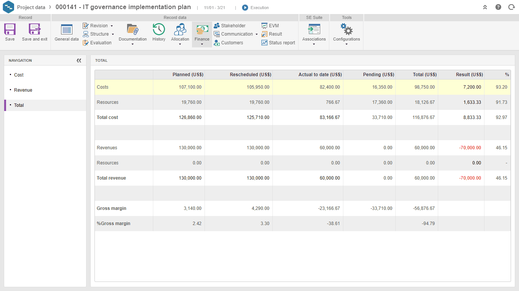
Task: Click the Save icon
Action: [10, 30]
